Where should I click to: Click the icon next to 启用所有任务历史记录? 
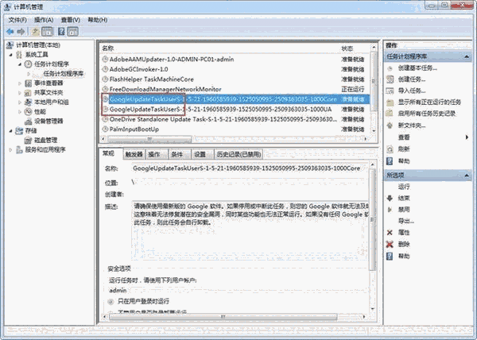pos(390,114)
